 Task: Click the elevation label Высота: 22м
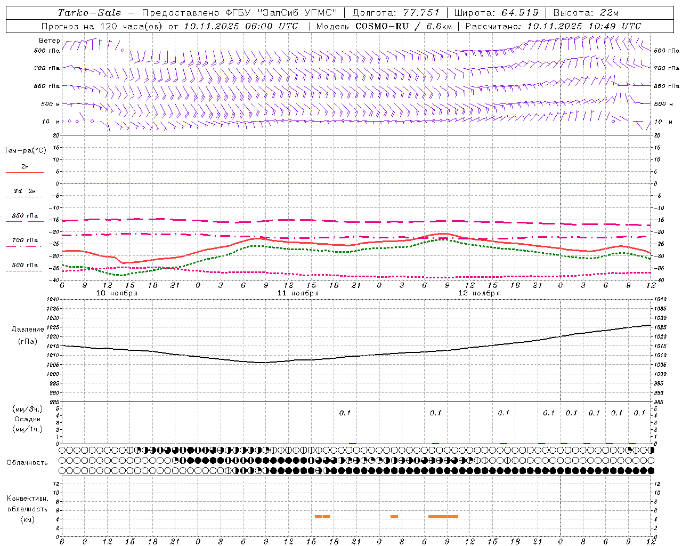[586, 13]
